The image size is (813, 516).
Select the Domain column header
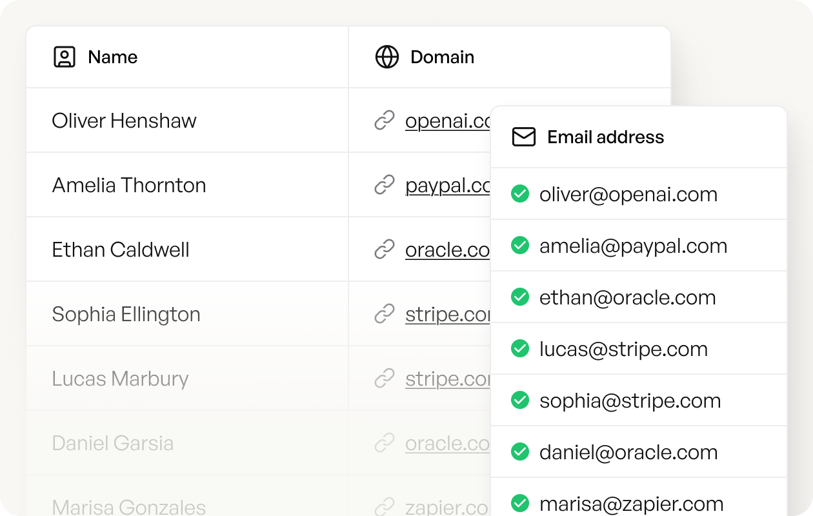pos(442,57)
